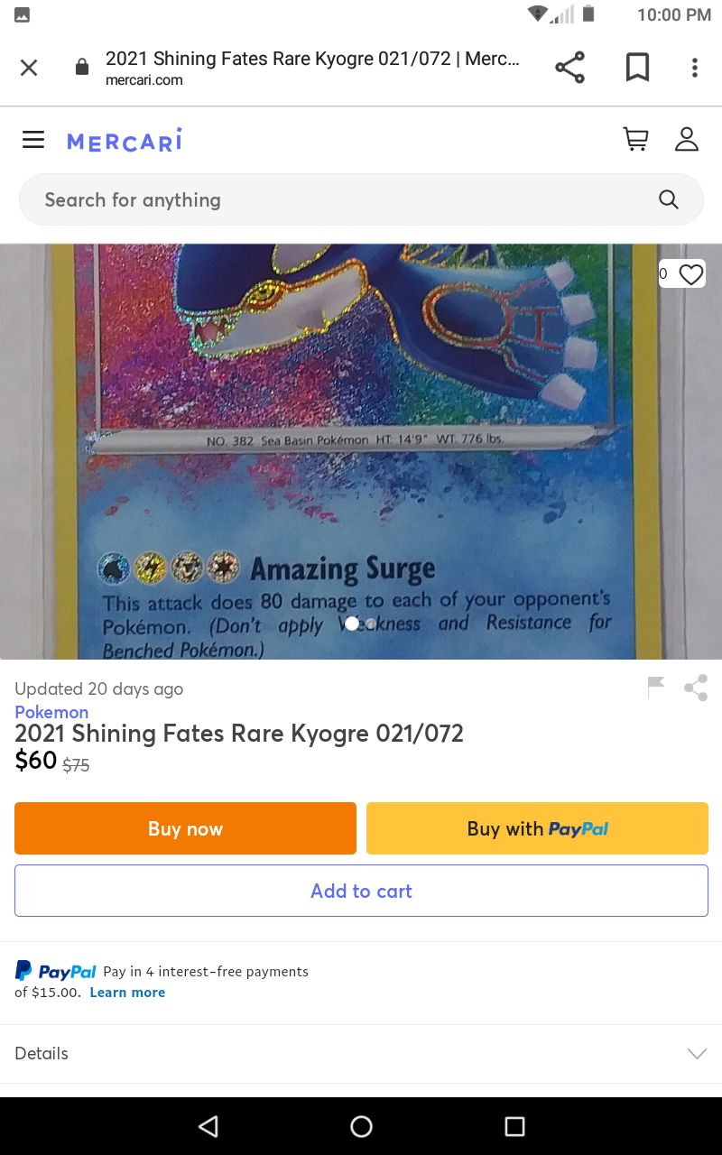This screenshot has width=722, height=1155.
Task: Tap the search magnifier icon
Action: (668, 199)
